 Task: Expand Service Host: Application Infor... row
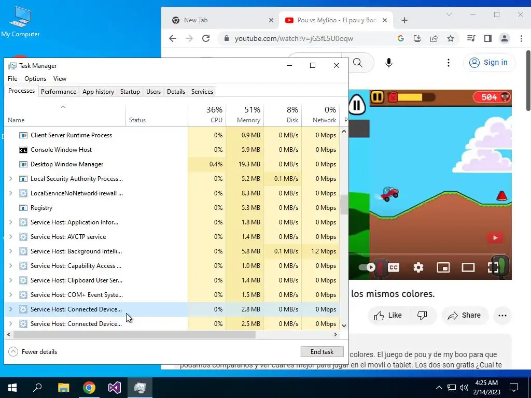click(10, 222)
